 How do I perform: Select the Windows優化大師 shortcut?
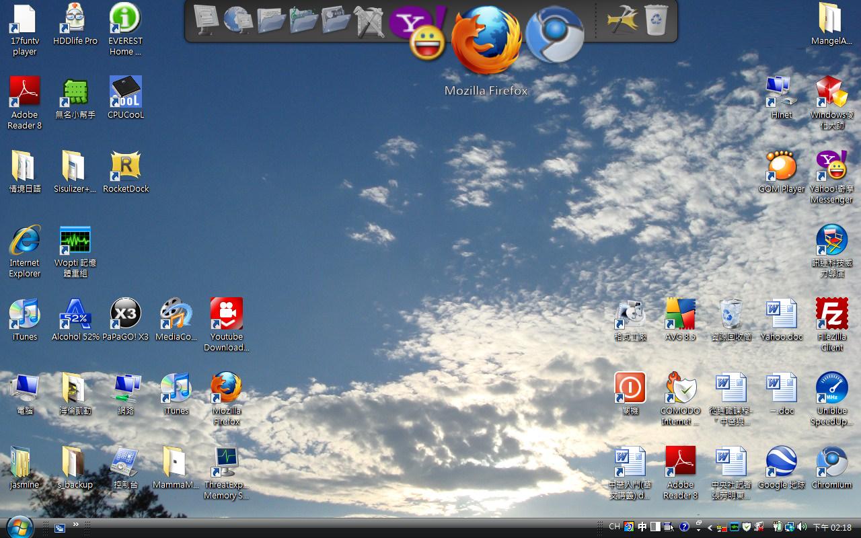(832, 104)
